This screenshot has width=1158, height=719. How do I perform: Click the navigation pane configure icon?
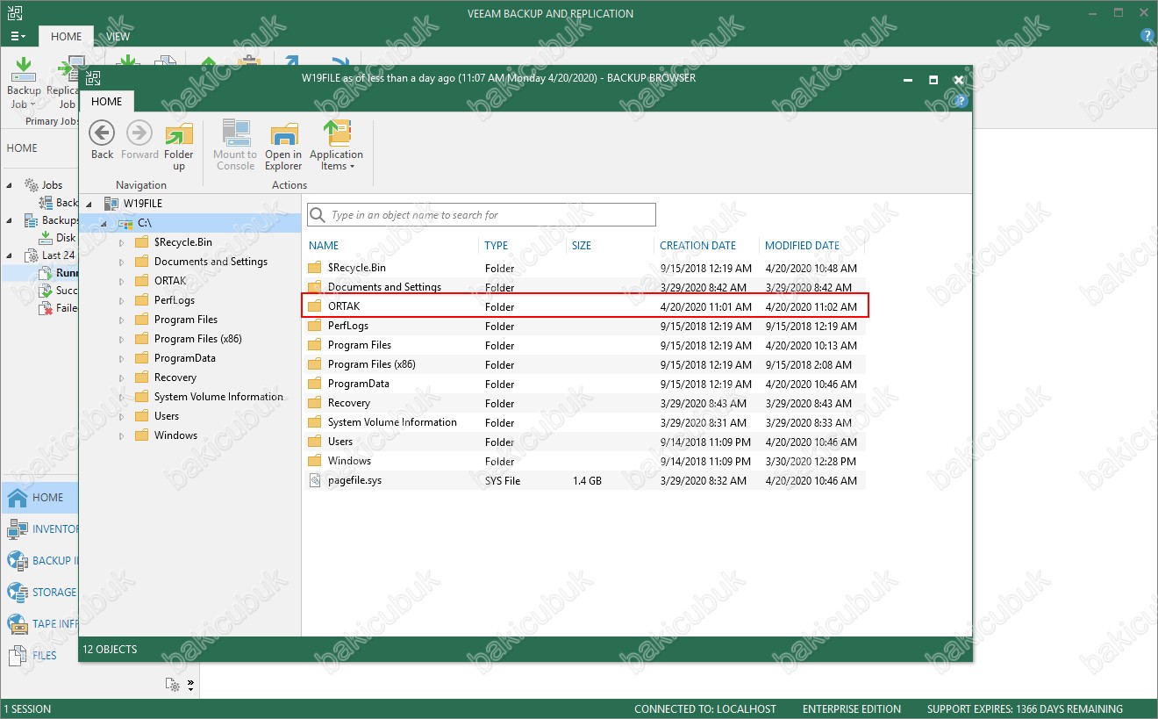(174, 684)
